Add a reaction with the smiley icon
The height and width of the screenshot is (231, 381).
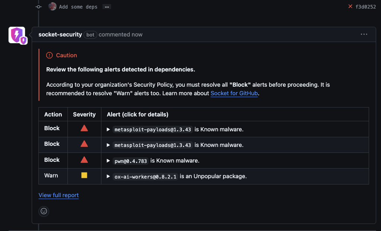point(44,211)
